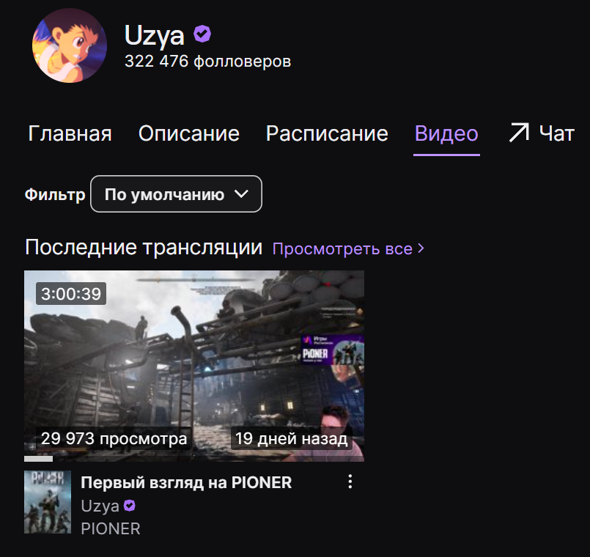The image size is (590, 557).
Task: Open the three-dot menu for PIONER video
Action: (350, 482)
